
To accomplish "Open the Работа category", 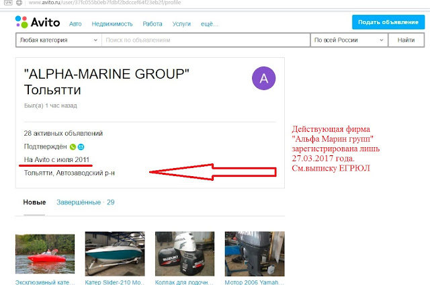I will point(153,24).
